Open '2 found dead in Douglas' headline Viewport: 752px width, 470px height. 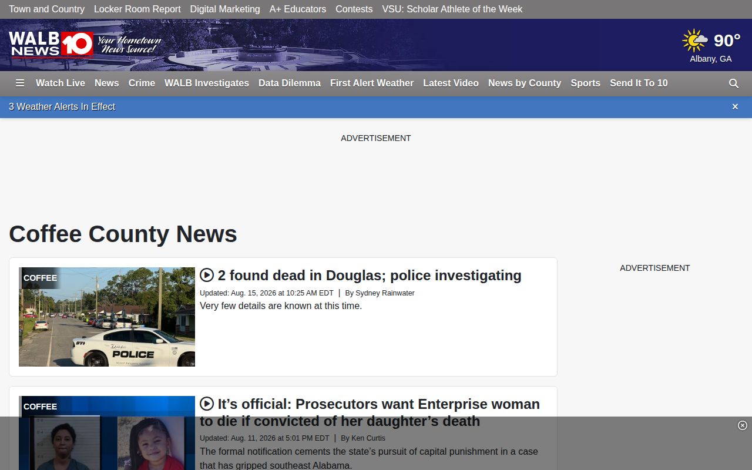coord(370,275)
